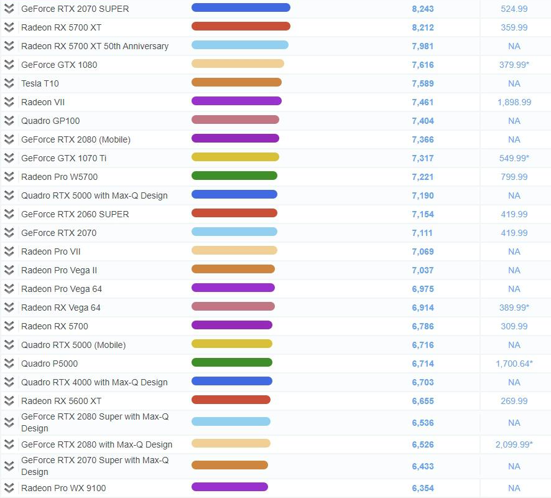Click the blue bar for GeForce RTX 2070 SUPER
This screenshot has height=498, width=551.
click(241, 7)
